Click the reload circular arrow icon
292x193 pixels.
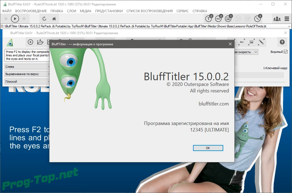tap(44, 19)
